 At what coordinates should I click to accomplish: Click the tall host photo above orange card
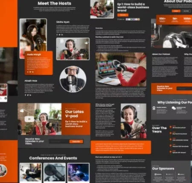33,35
